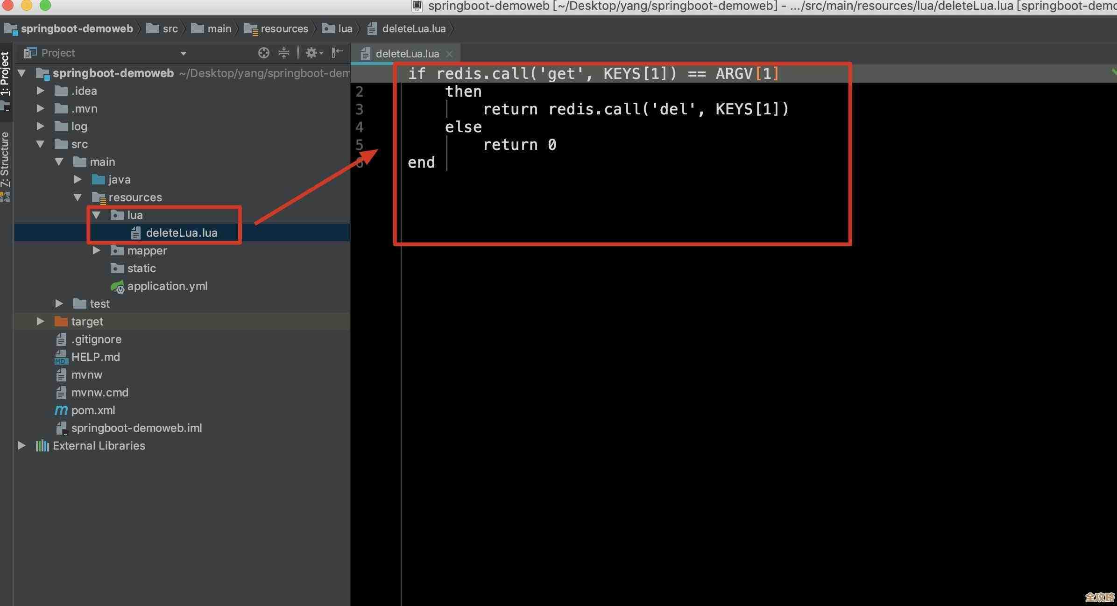Viewport: 1117px width, 606px height.
Task: Select the deleteLua.lua editor tab
Action: [407, 54]
